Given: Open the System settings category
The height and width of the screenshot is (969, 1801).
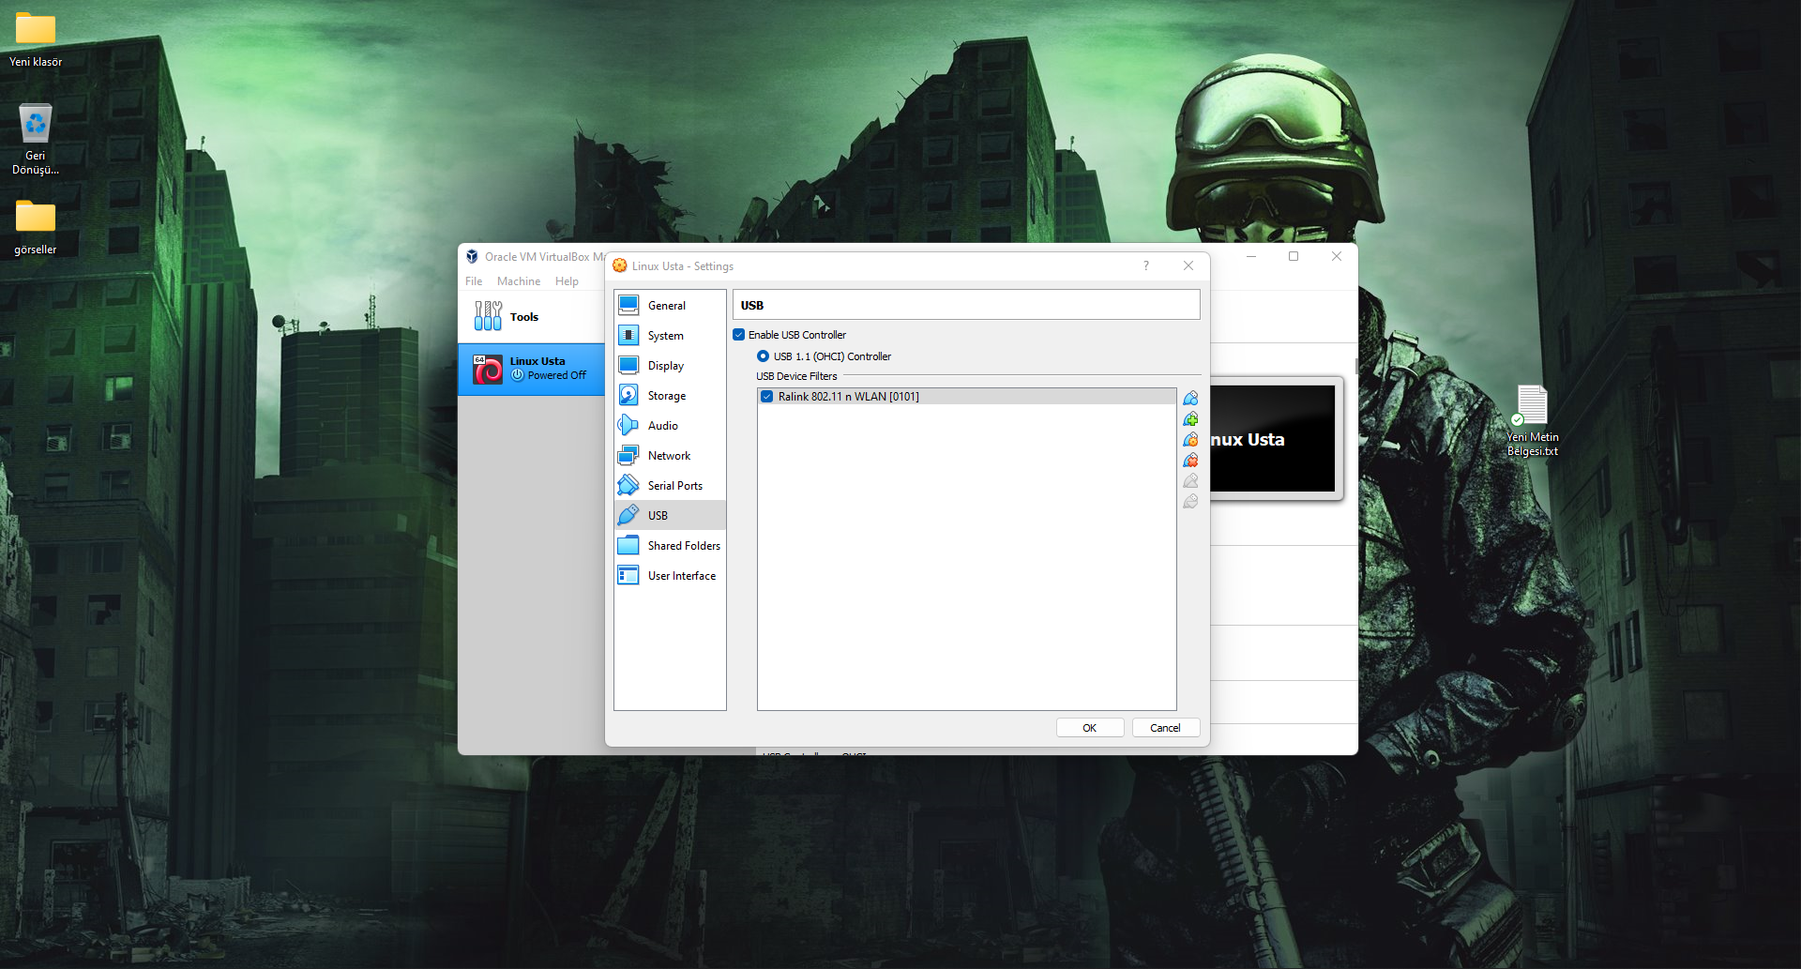Looking at the screenshot, I should (x=670, y=336).
